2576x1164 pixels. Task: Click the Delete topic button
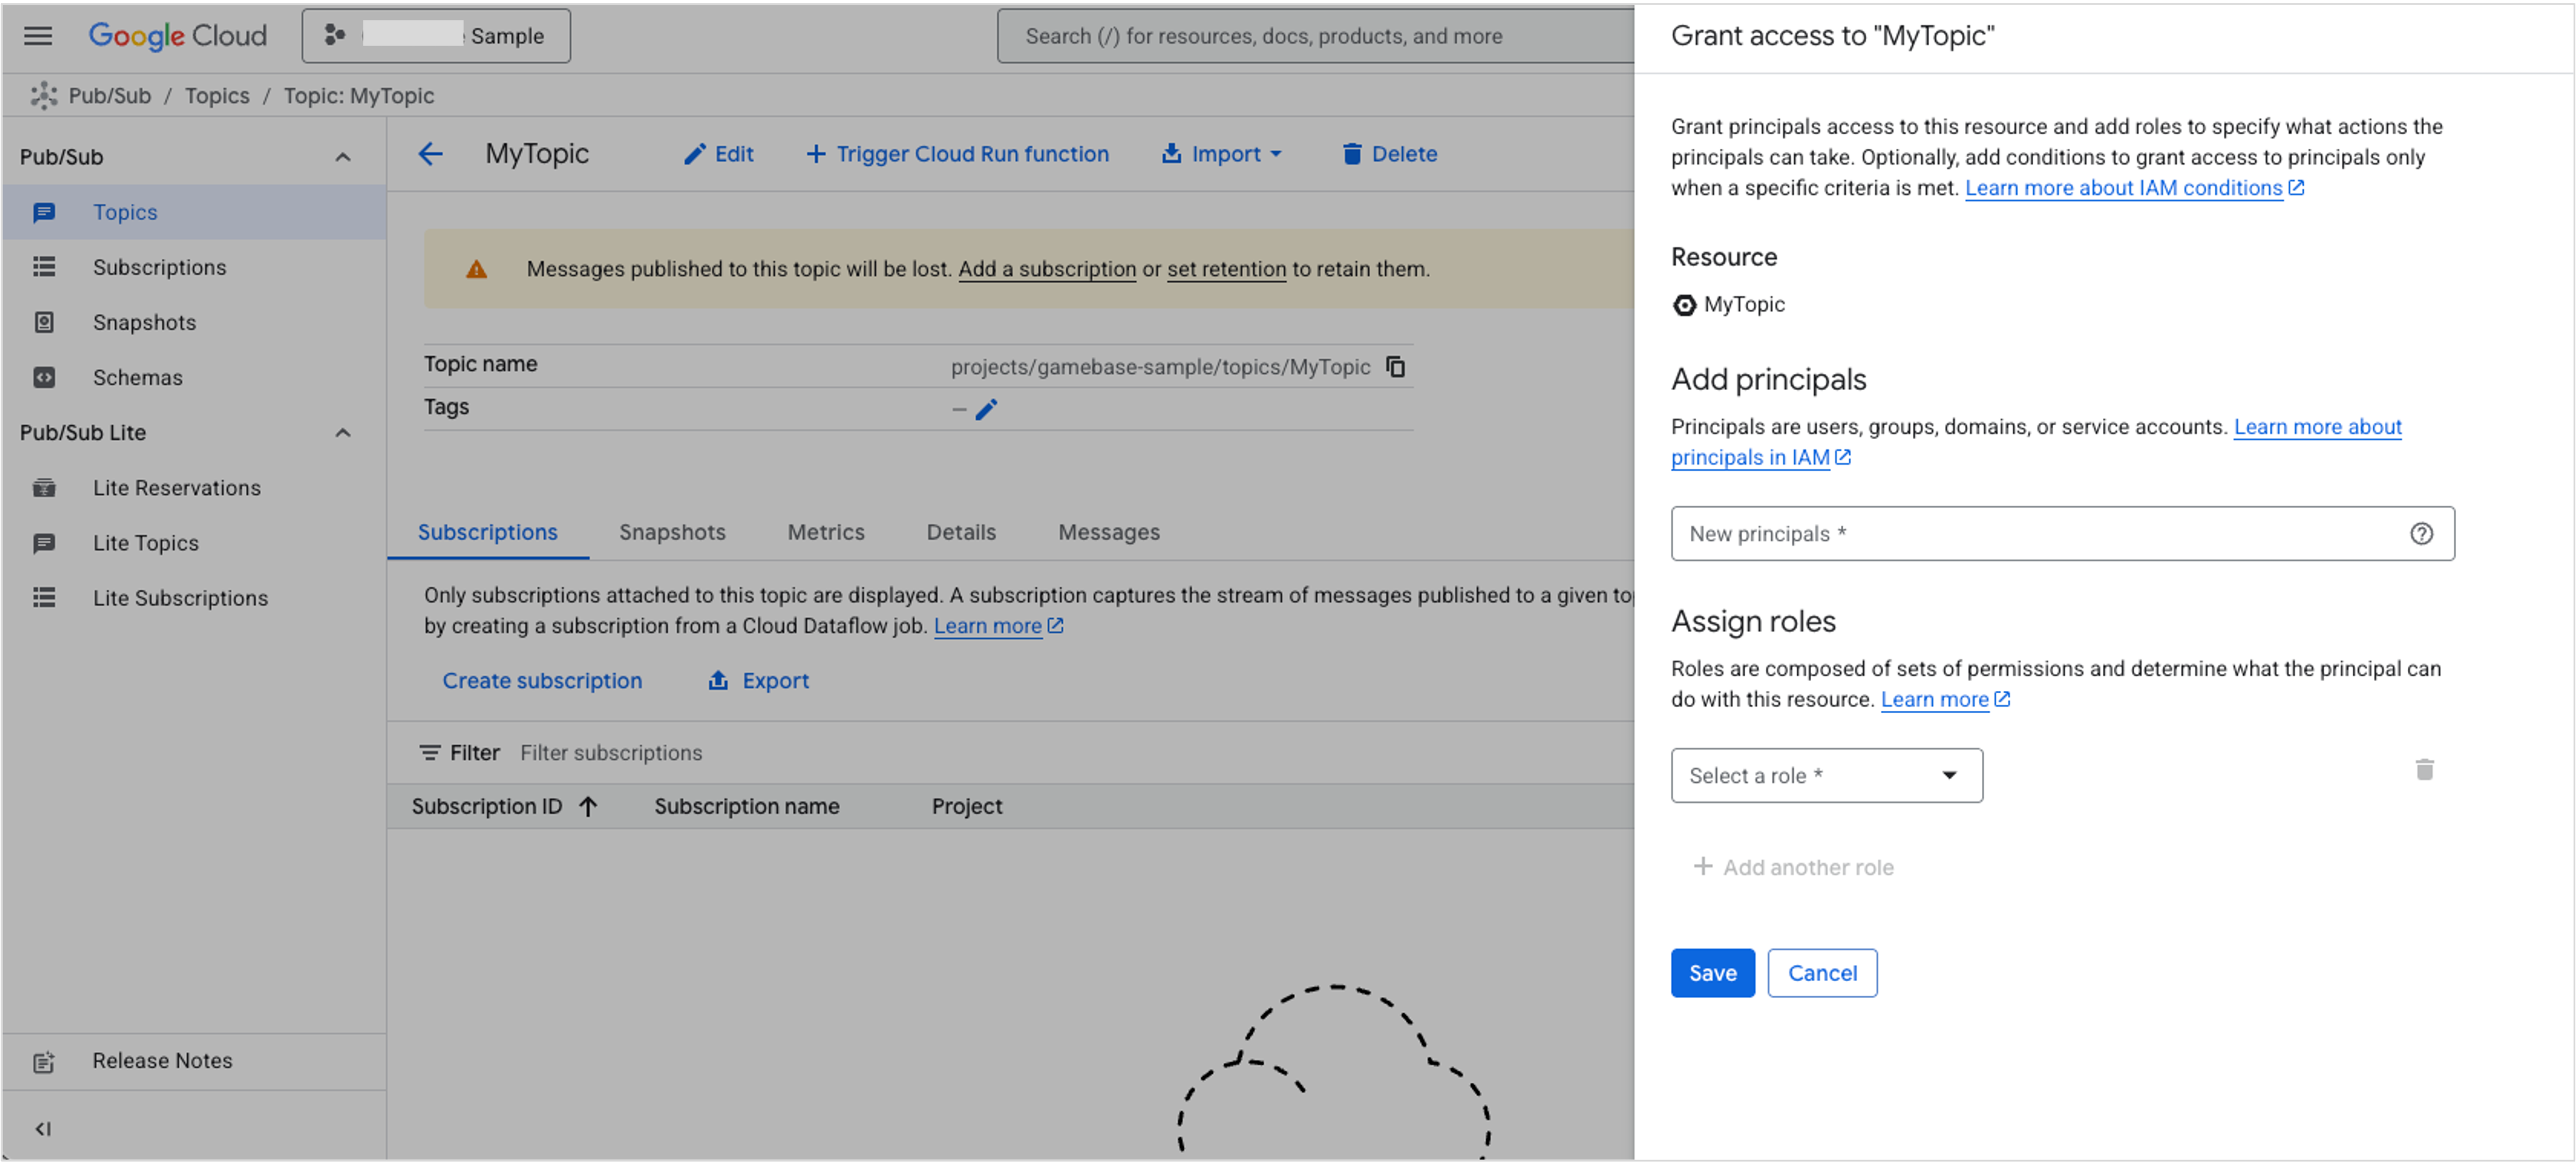tap(1389, 154)
